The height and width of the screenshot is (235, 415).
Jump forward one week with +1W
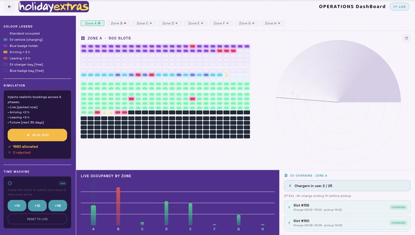(58, 206)
